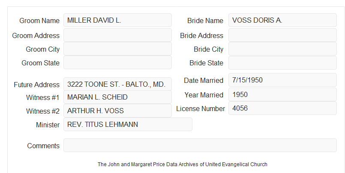
Task: Focus the Year Married field showing 1950
Action: tap(282, 94)
